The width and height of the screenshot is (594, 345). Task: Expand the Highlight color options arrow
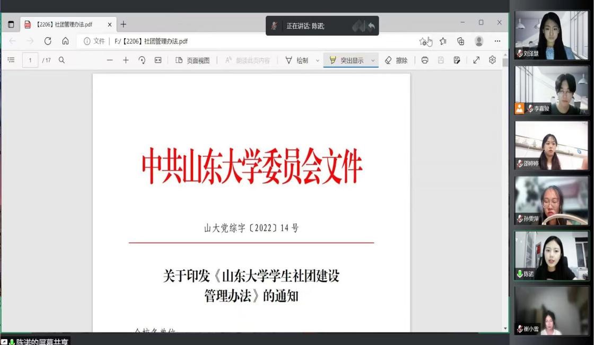[373, 60]
